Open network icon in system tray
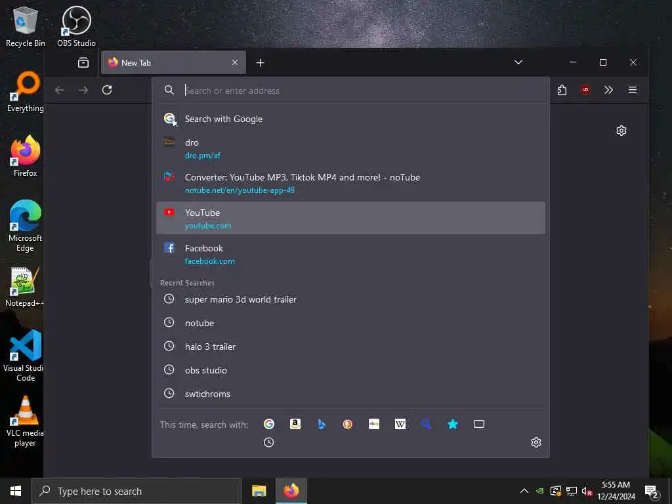672x504 pixels. [x=572, y=491]
